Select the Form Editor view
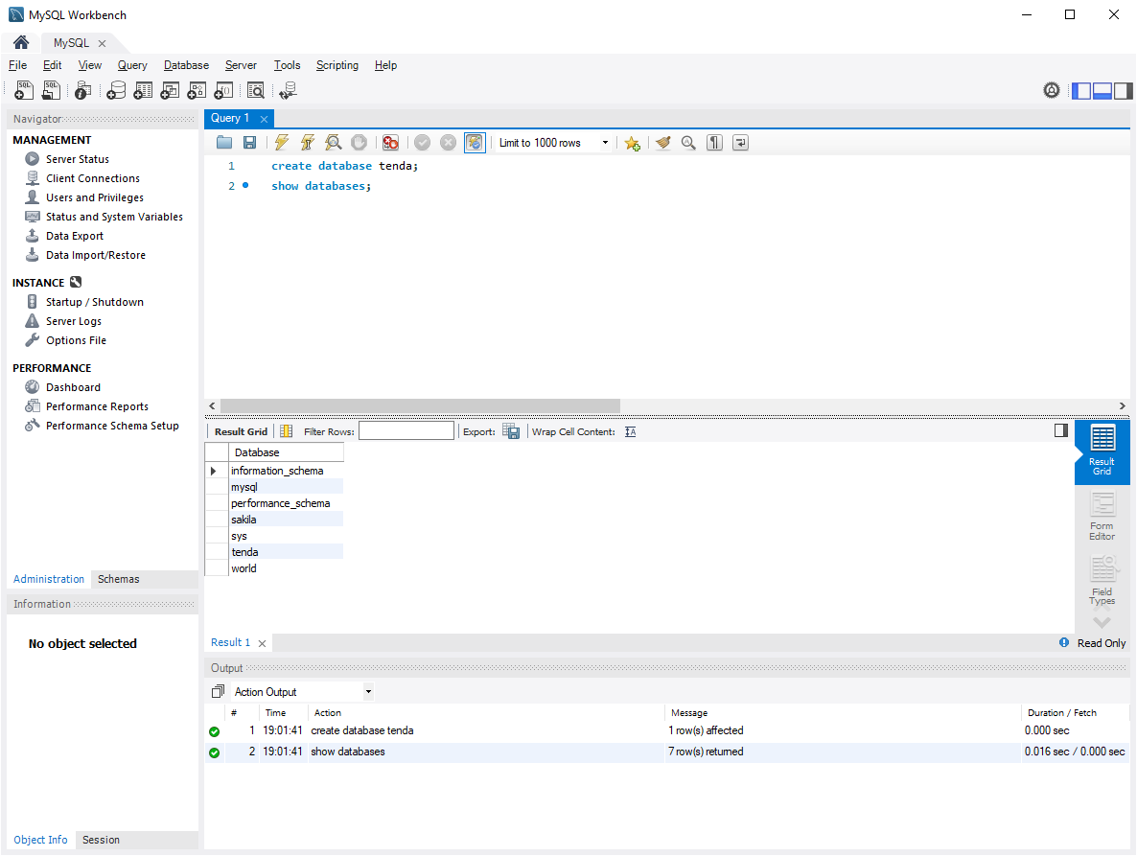 (1102, 516)
